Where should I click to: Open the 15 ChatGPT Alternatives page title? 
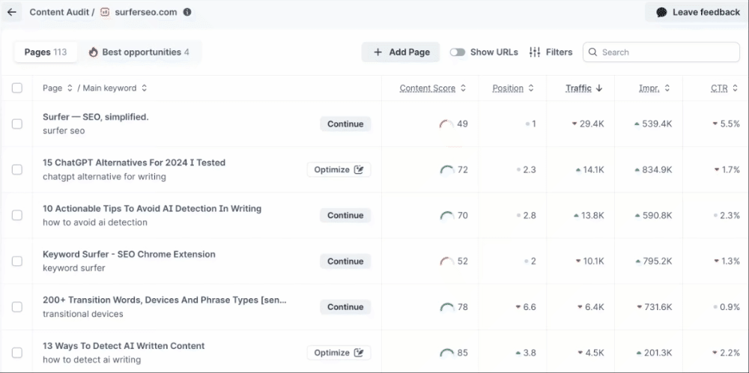134,163
